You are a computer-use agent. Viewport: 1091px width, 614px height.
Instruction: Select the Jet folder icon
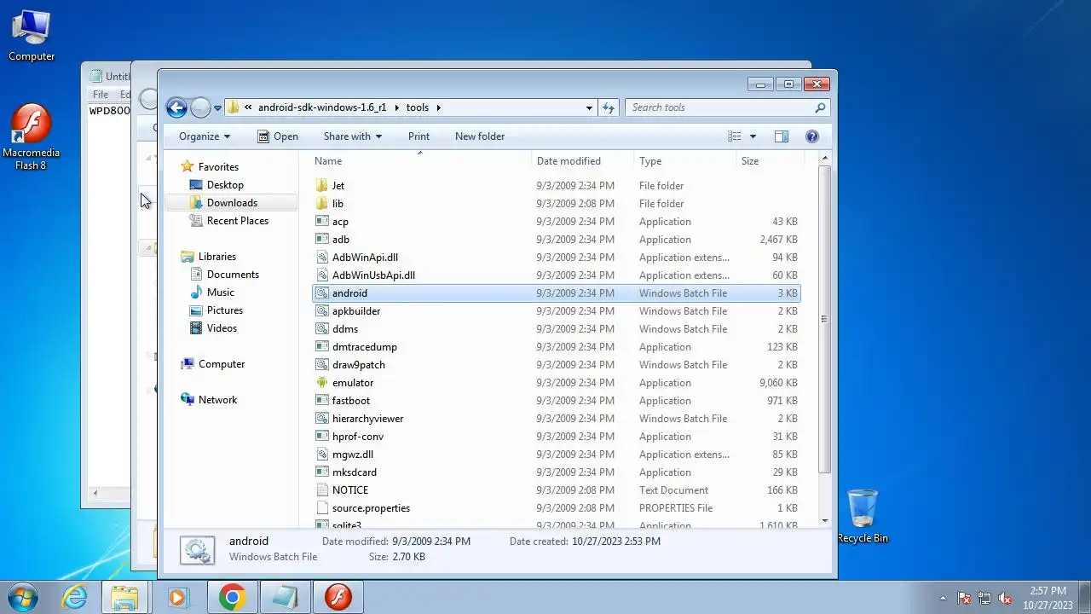coord(321,186)
